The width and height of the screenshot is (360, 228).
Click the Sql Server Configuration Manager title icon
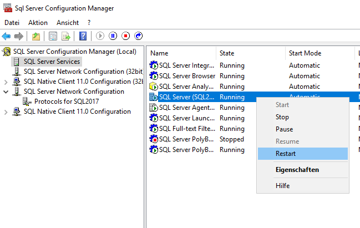click(8, 8)
